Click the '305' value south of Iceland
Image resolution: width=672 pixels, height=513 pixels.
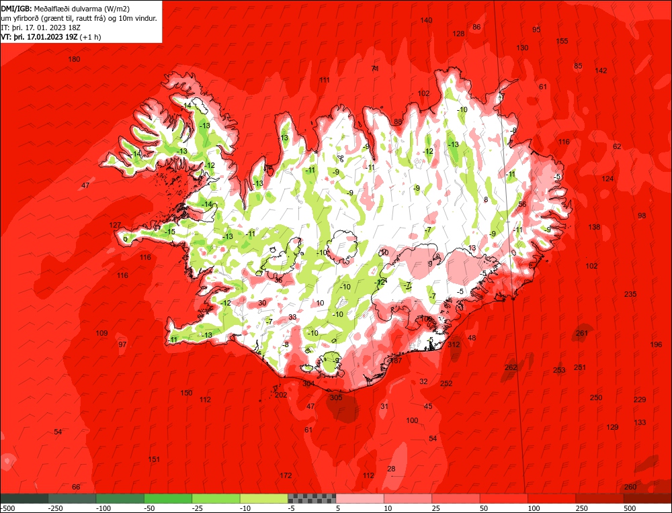(336, 398)
